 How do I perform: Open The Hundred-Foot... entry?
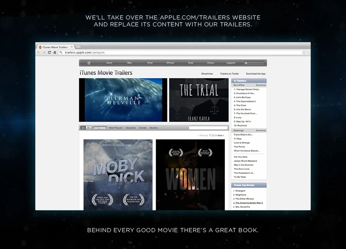point(245,113)
